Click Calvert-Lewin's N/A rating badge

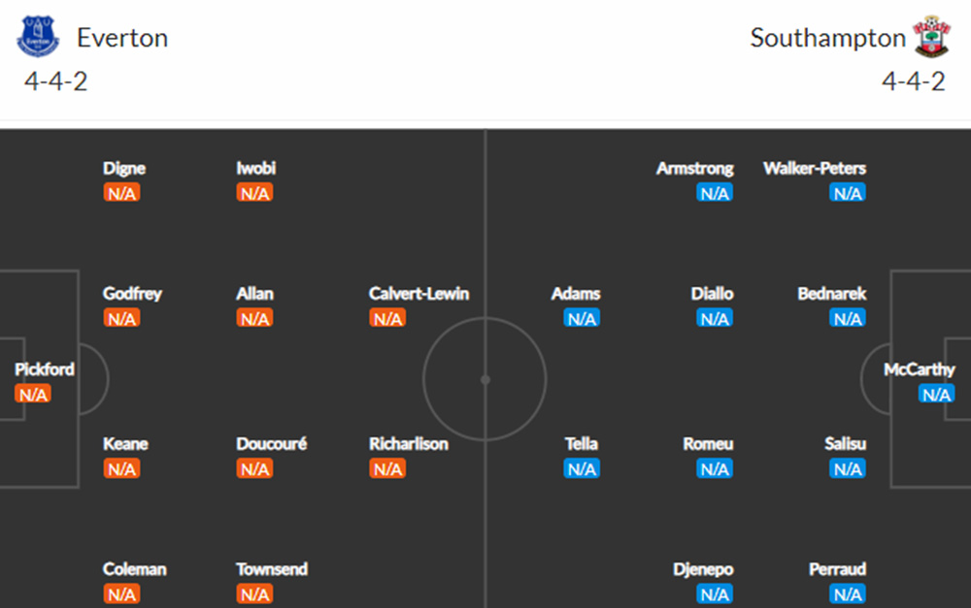click(386, 318)
